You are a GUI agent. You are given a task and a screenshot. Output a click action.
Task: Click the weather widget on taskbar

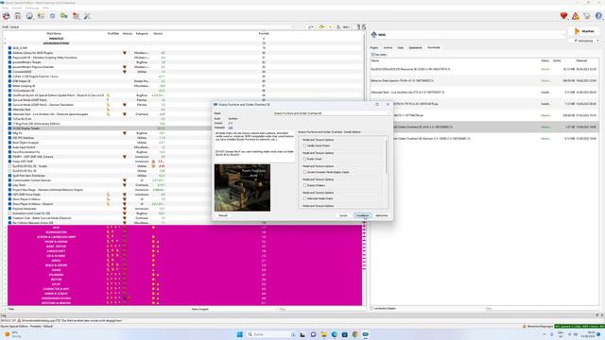click(12, 334)
